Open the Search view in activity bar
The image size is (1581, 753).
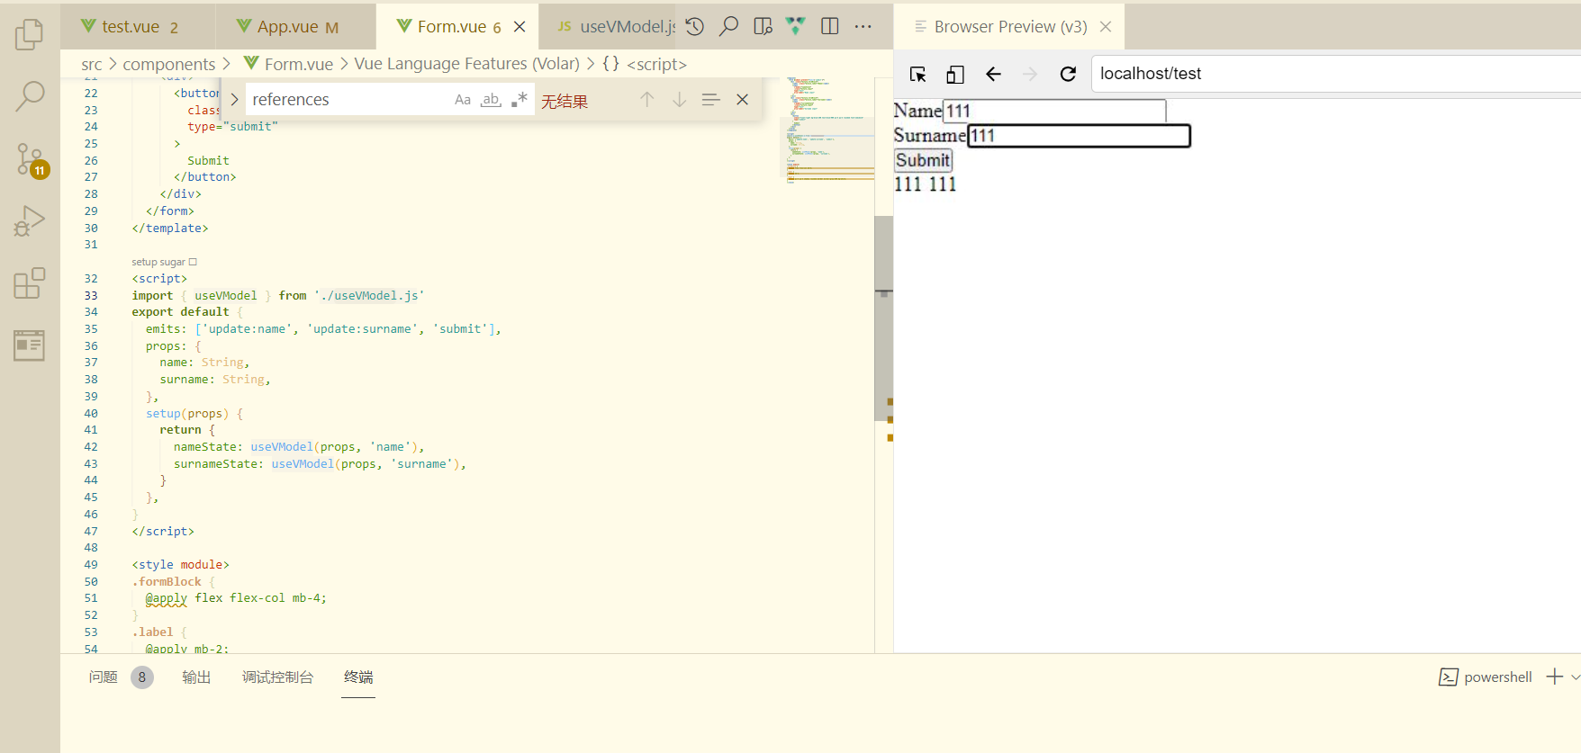point(30,96)
